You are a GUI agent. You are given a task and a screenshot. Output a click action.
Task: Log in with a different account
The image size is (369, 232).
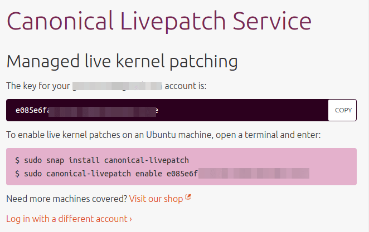point(67,219)
